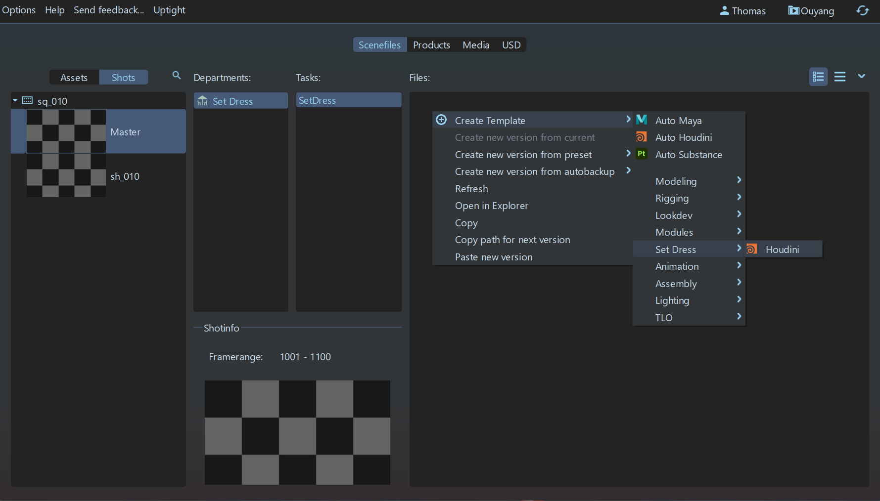Switch to detailed list view icon
This screenshot has height=501, width=880.
[x=818, y=77]
